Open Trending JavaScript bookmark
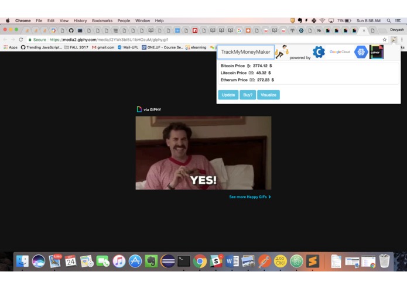This screenshot has width=407, height=289. 41,47
